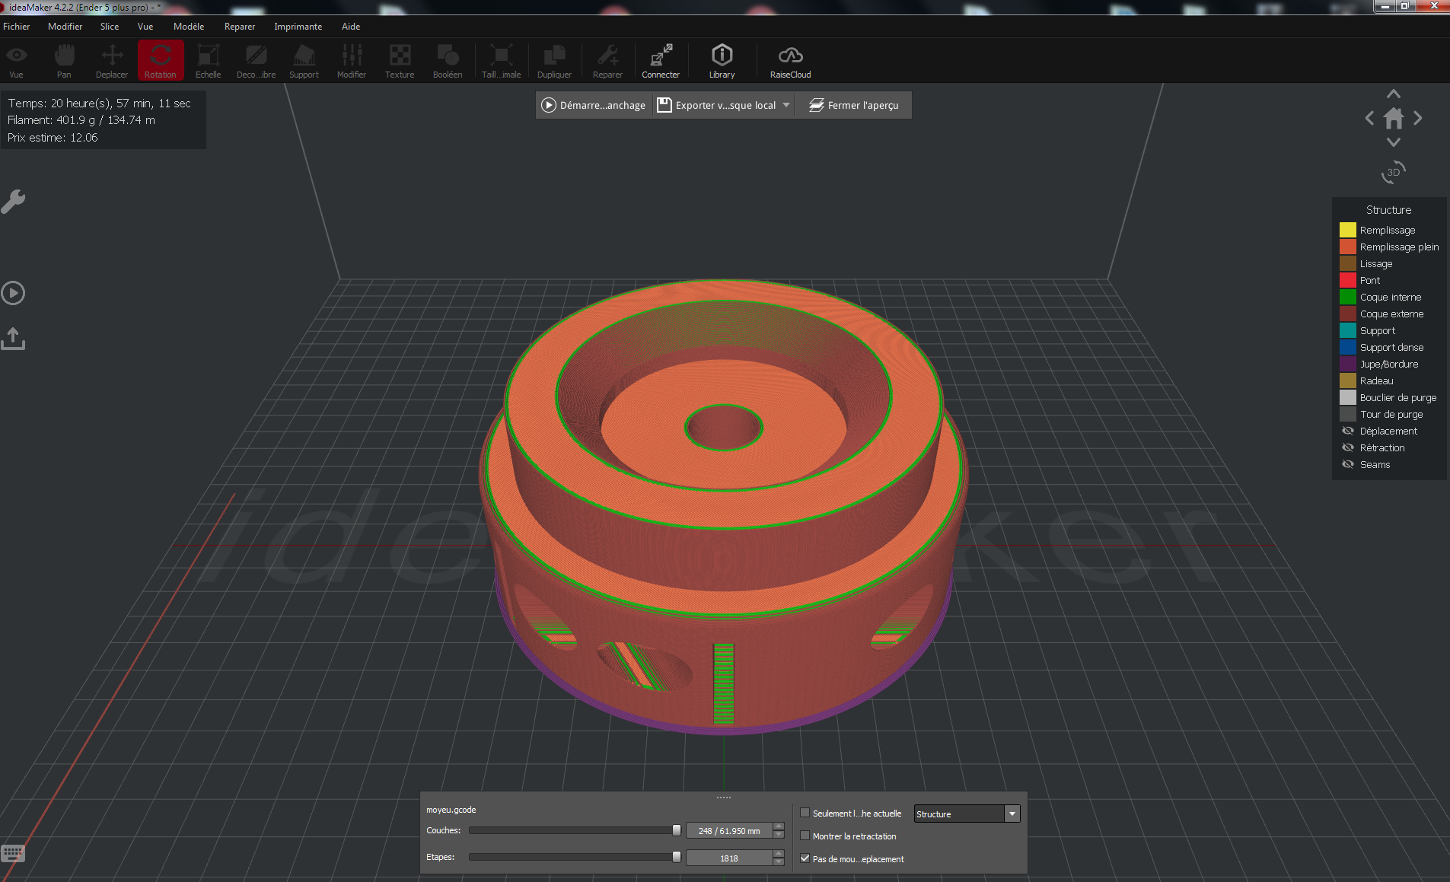Increase Etapes step value with up arrow
Screen dimensions: 1450x882
pos(779,853)
